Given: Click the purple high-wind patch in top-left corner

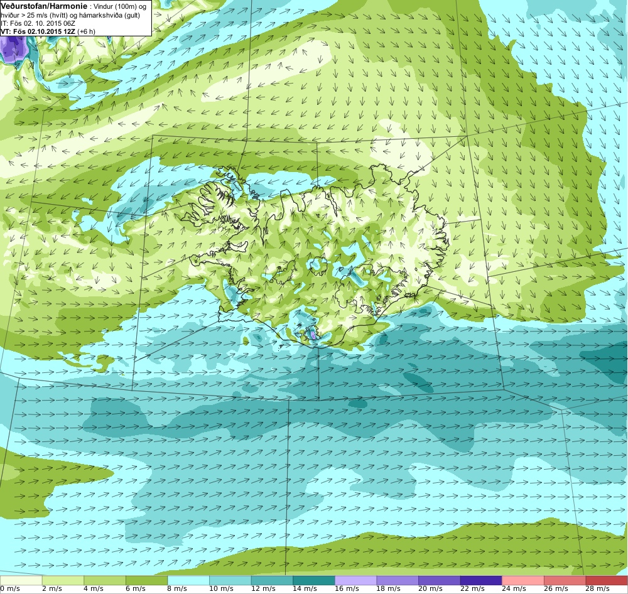Looking at the screenshot, I should point(14,49).
